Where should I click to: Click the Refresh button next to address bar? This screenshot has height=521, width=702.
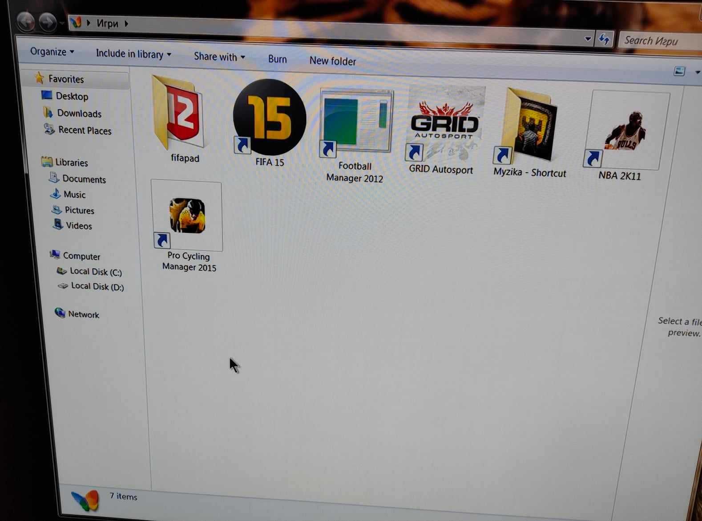(x=604, y=40)
